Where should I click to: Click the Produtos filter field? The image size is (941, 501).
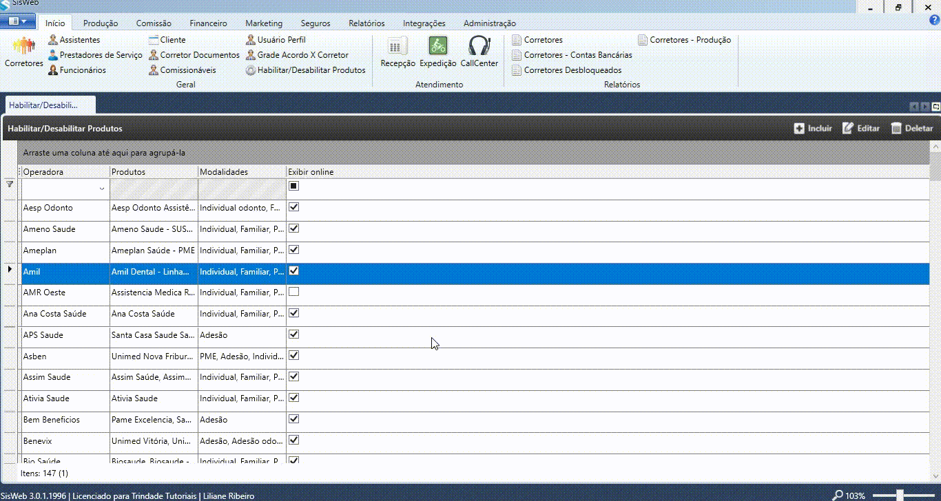[x=154, y=189]
